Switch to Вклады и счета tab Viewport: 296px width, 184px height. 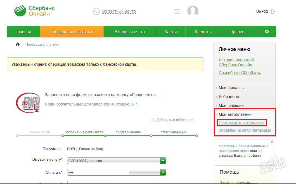pos(130,31)
